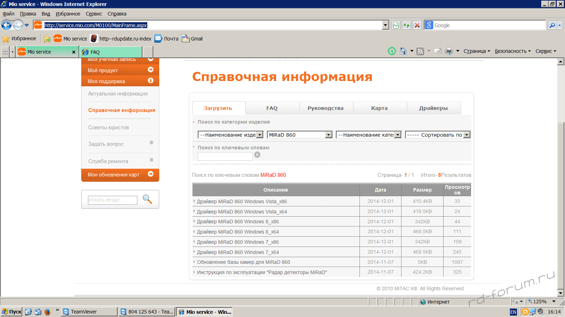Click the magnifier search icon in sidebar
Viewport: 565px width, 317px height.
pyautogui.click(x=147, y=199)
